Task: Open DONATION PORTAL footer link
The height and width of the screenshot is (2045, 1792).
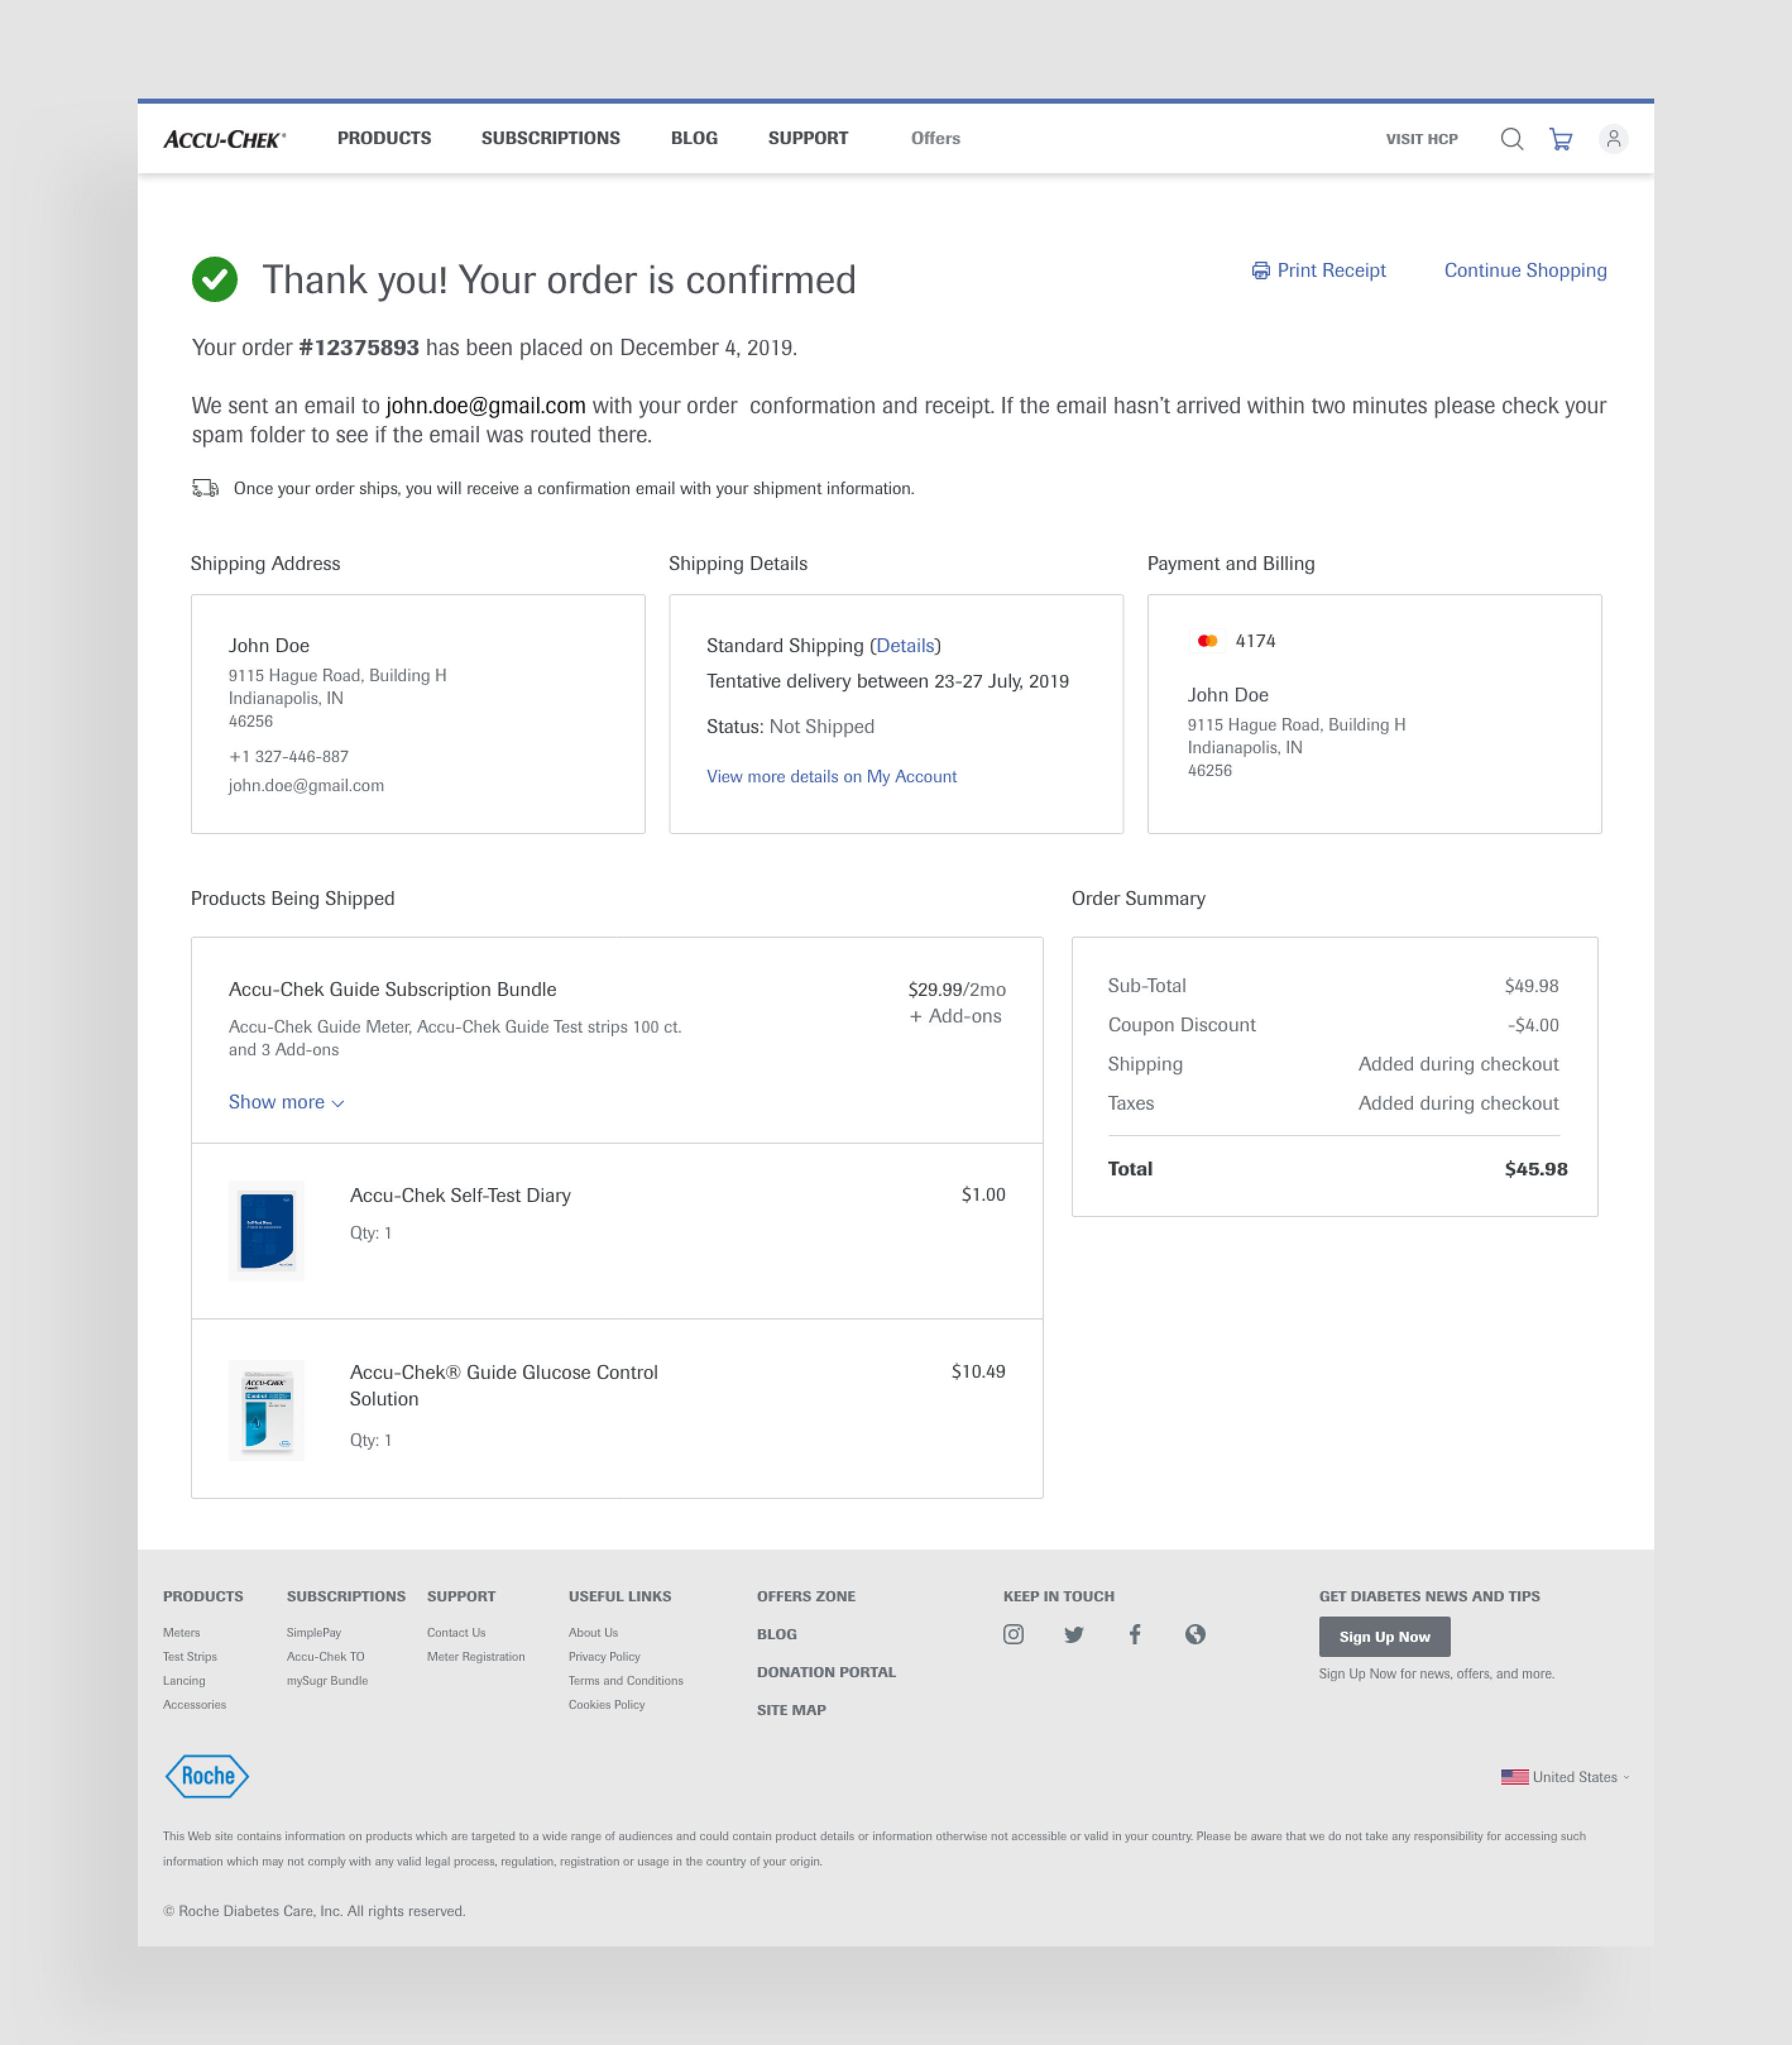Action: pyautogui.click(x=826, y=1672)
